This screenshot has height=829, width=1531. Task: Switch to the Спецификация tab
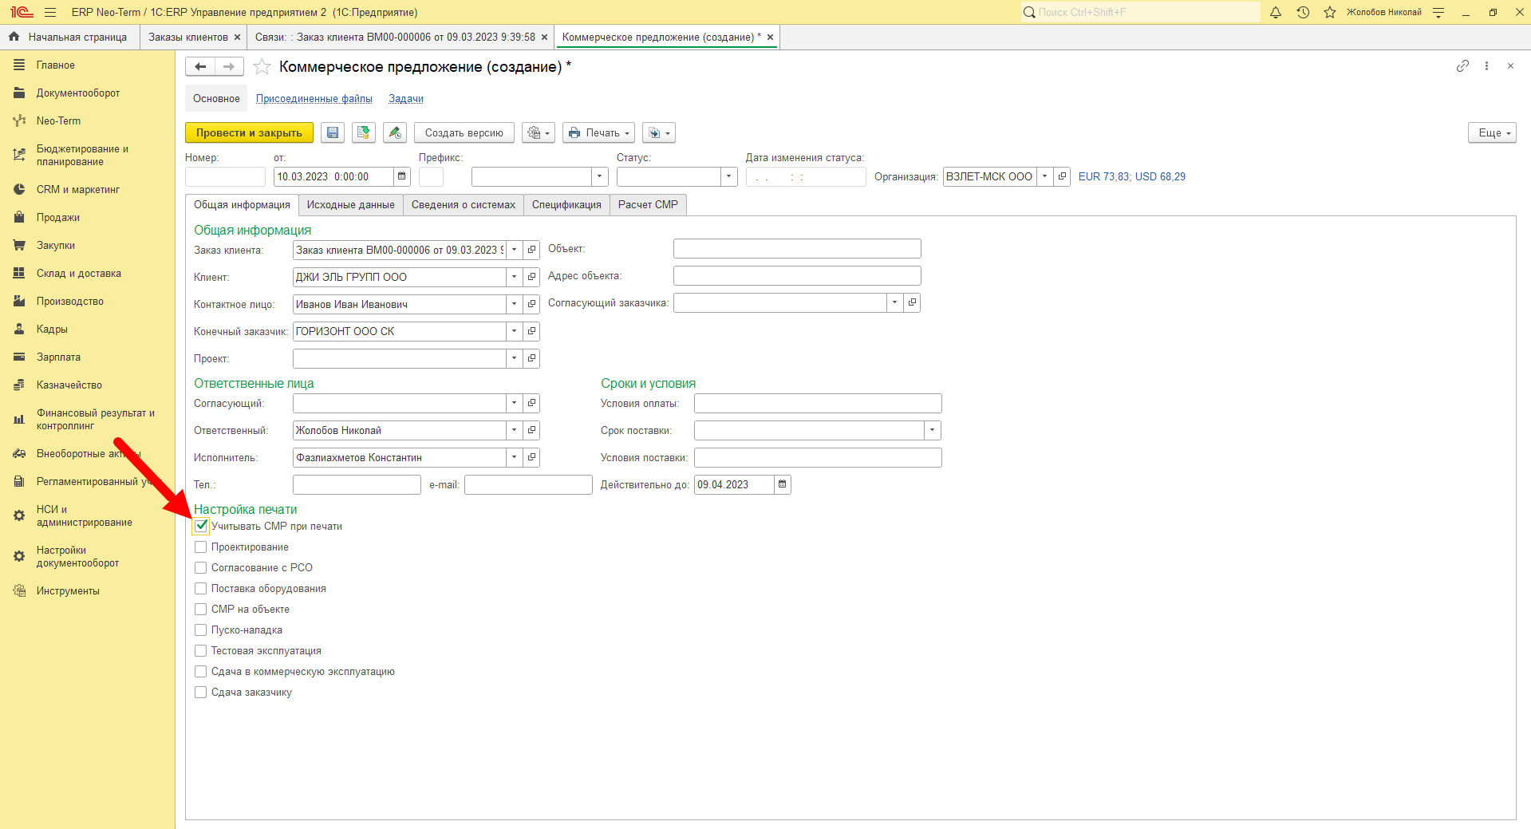click(566, 205)
